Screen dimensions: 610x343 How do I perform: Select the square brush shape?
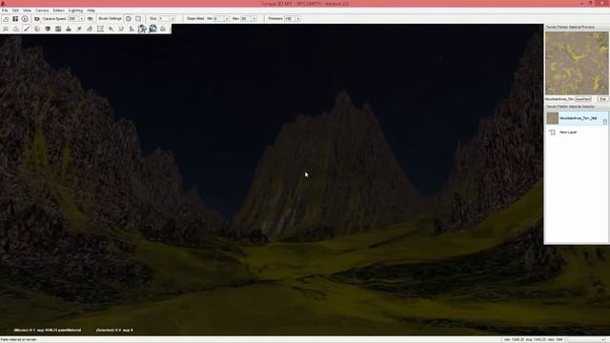(138, 19)
